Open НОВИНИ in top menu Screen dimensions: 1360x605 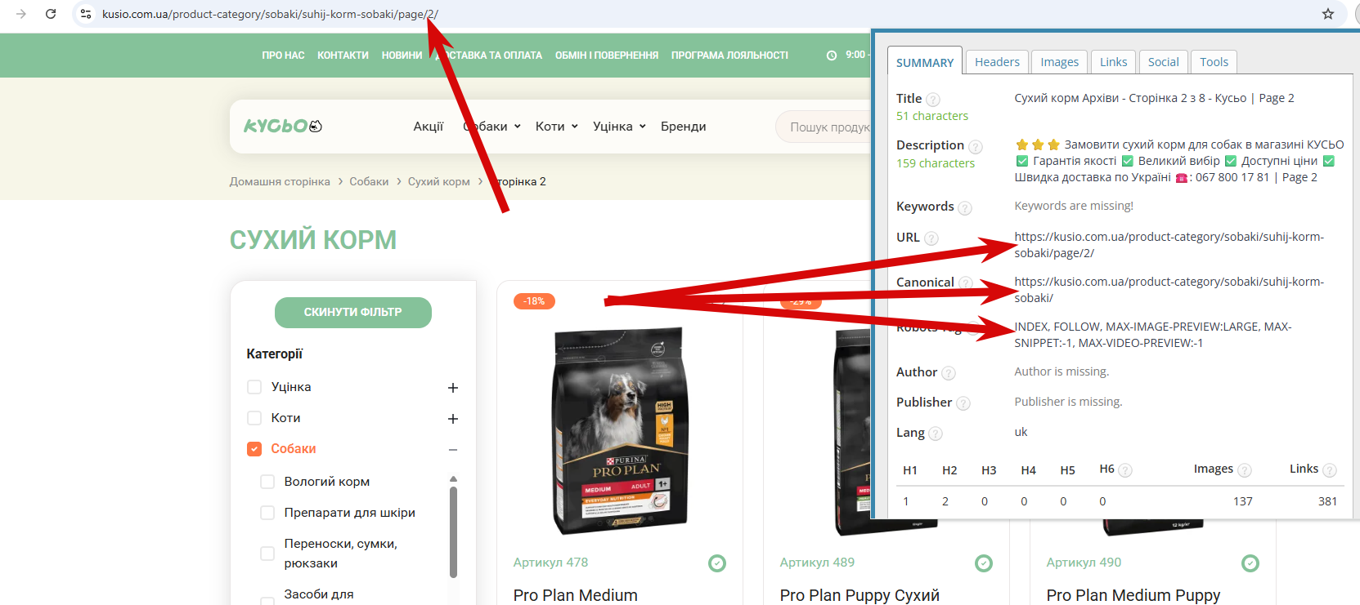(402, 56)
